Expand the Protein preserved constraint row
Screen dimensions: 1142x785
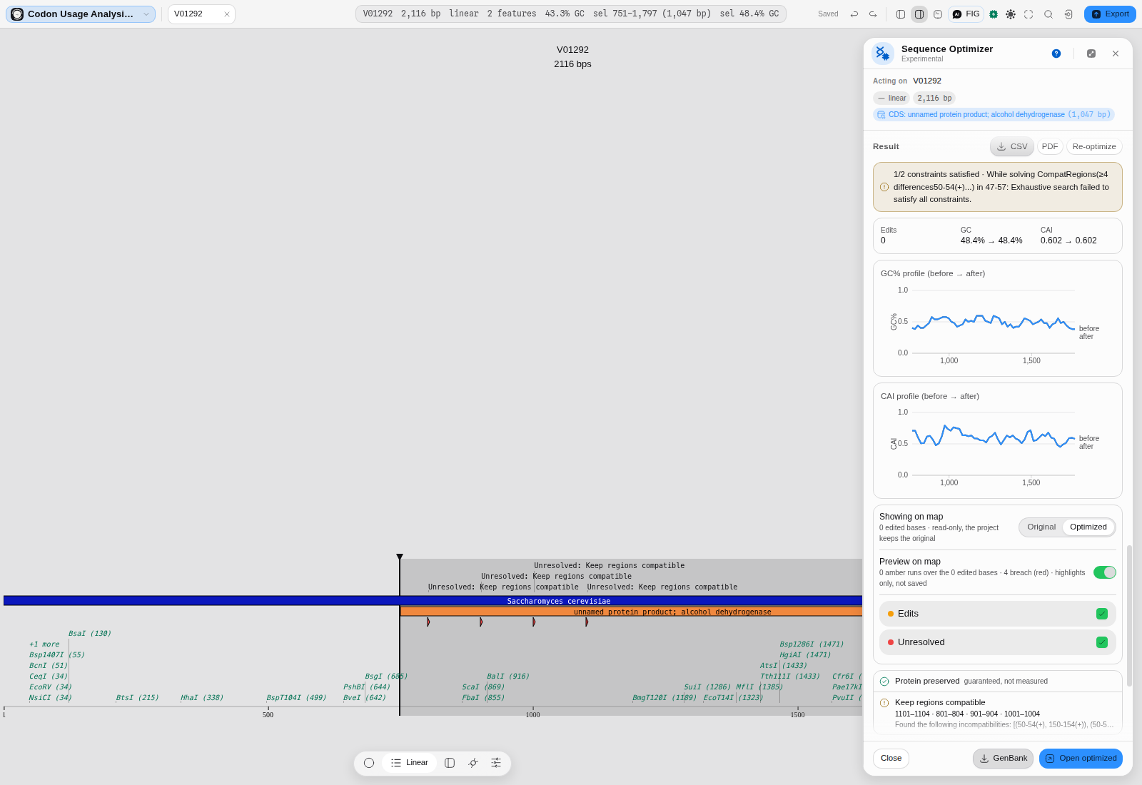(x=998, y=681)
